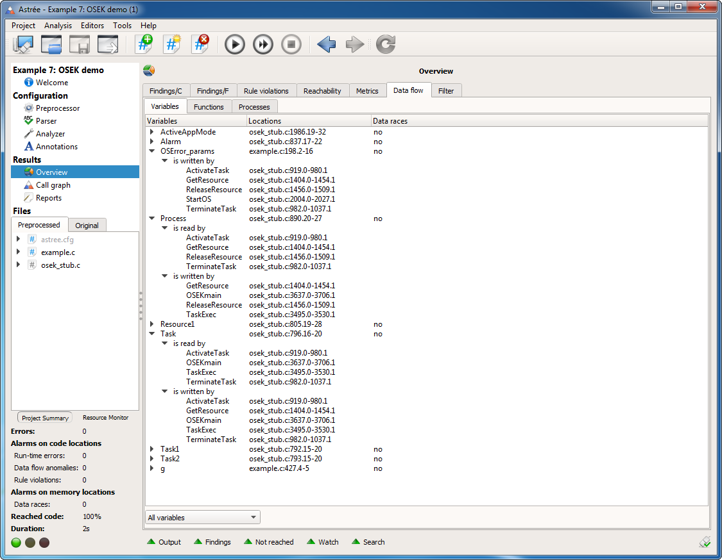Show the Watch panel
The image size is (722, 560).
point(323,542)
